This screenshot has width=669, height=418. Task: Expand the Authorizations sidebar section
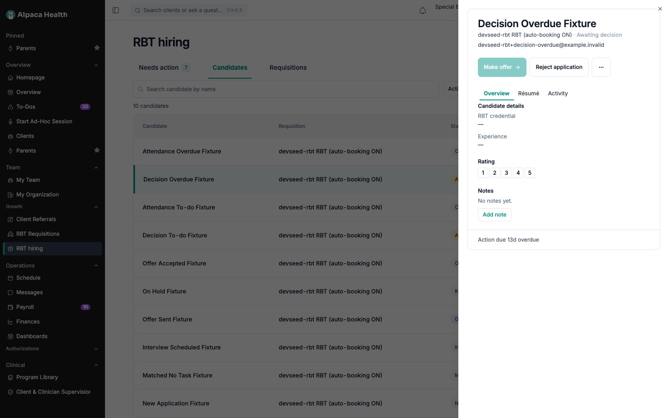[96, 349]
